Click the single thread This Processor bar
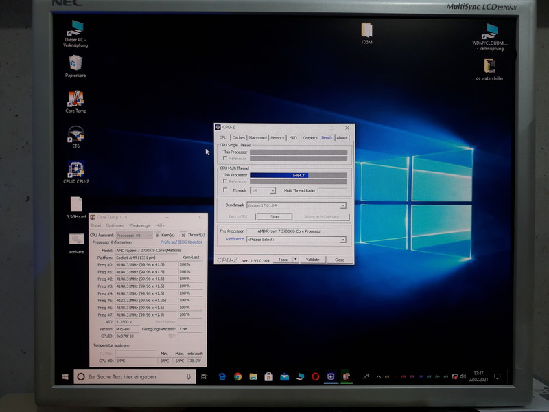Screen dimensions: 549x412 pyautogui.click(x=299, y=152)
